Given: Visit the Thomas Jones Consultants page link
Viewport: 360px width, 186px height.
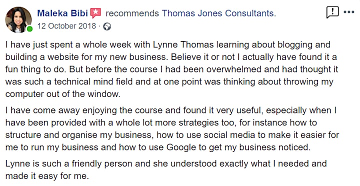Looking at the screenshot, I should (219, 13).
